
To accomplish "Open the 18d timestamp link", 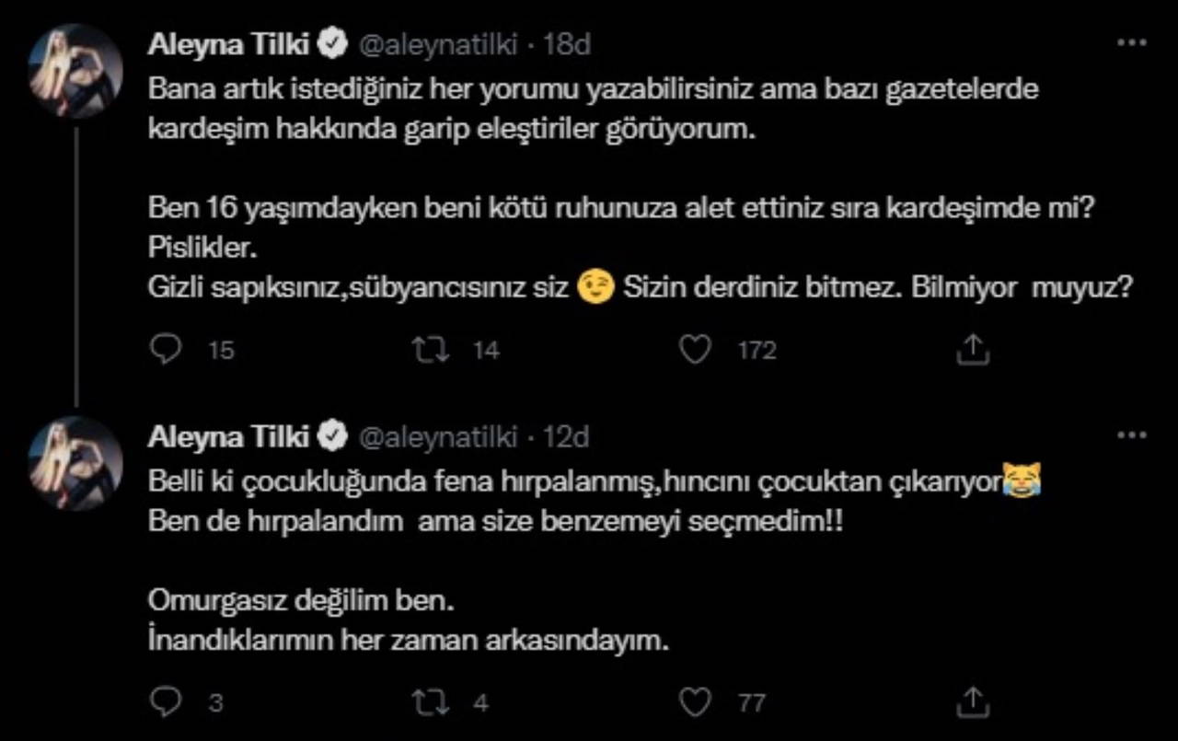I will click(566, 44).
